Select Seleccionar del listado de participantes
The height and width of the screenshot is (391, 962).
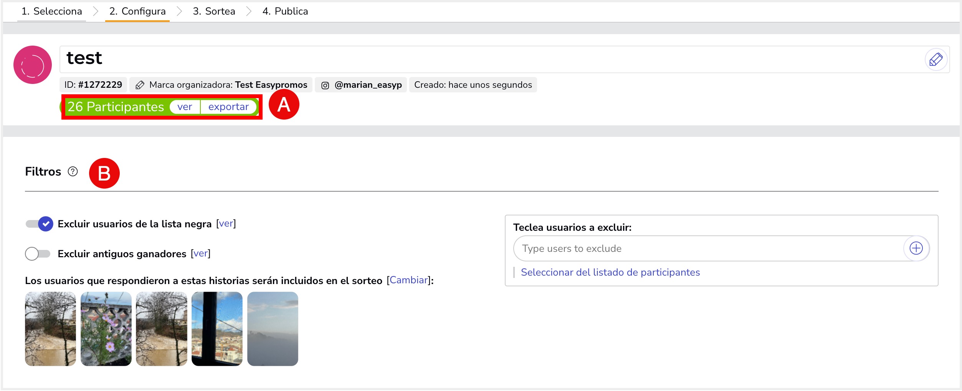610,272
